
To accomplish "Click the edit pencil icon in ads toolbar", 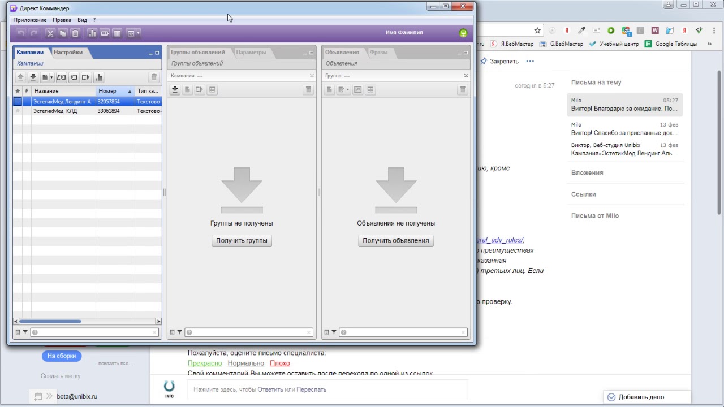I will [341, 90].
